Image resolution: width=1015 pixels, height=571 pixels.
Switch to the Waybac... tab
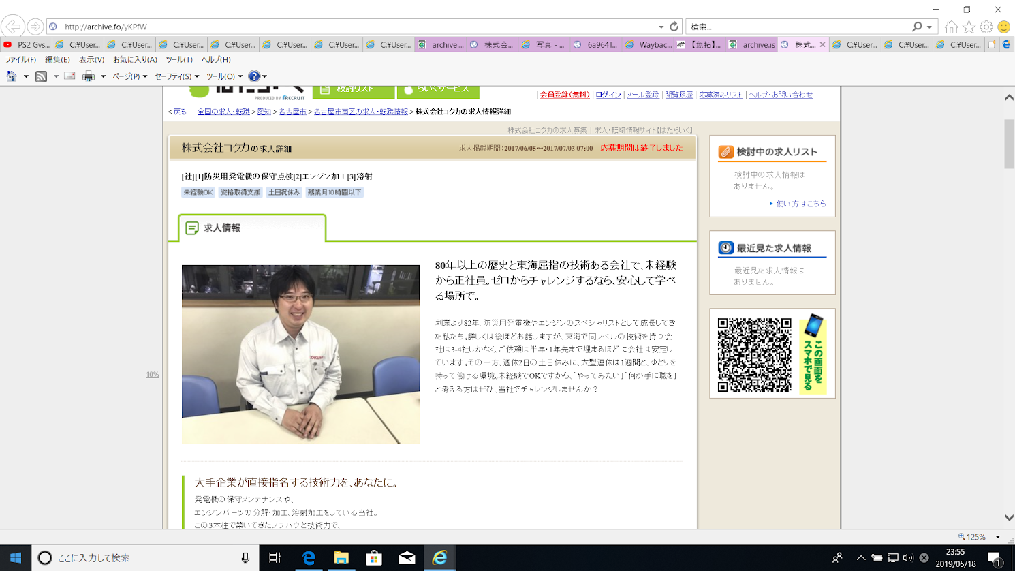(x=647, y=45)
